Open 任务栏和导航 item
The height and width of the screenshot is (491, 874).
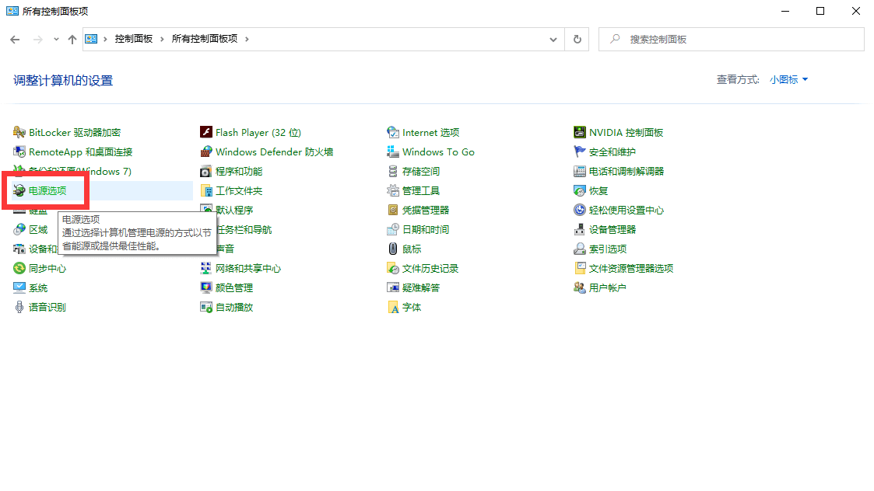[x=243, y=229]
